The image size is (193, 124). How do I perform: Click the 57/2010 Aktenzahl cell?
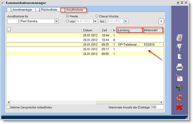tap(149, 44)
